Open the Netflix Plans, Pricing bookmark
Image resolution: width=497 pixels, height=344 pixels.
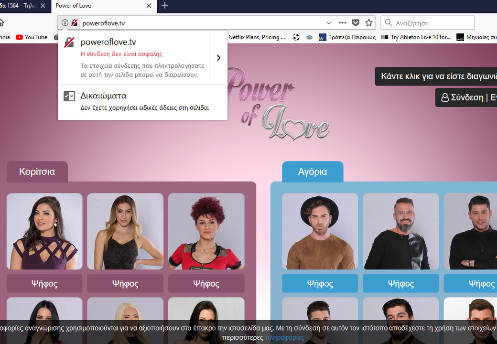click(x=257, y=37)
